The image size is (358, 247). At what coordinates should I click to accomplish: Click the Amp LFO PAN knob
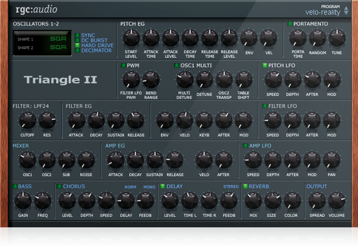(x=331, y=160)
